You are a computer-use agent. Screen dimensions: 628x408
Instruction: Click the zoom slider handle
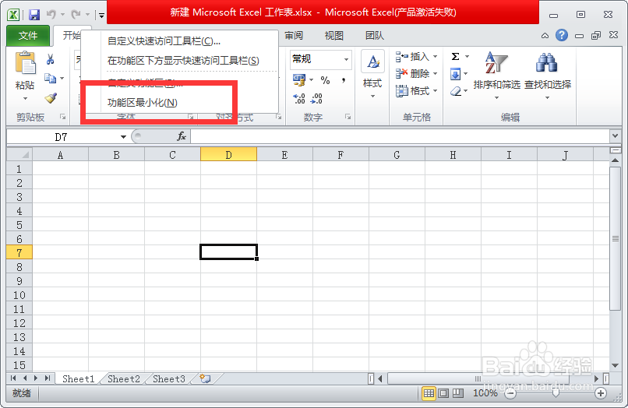(x=556, y=393)
